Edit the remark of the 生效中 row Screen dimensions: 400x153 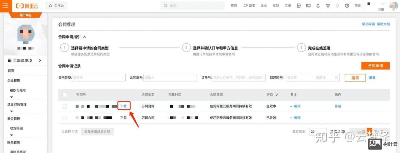click(x=297, y=106)
